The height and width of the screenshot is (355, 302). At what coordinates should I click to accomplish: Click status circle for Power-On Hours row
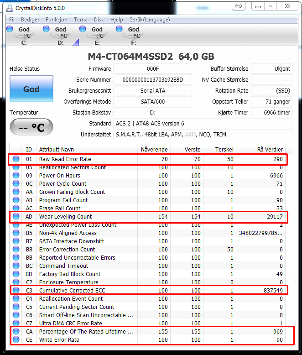tap(16, 176)
